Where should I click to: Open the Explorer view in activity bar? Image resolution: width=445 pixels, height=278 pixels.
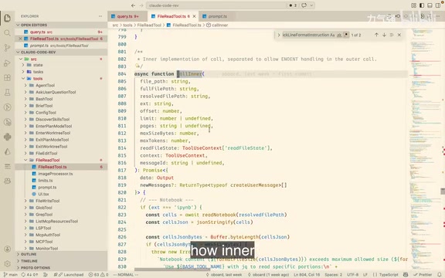tap(8, 19)
